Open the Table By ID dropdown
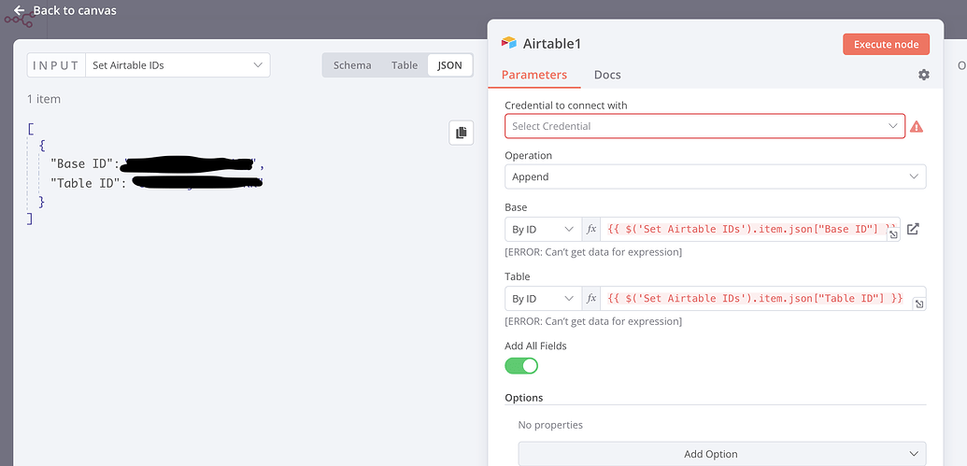 pyautogui.click(x=543, y=299)
